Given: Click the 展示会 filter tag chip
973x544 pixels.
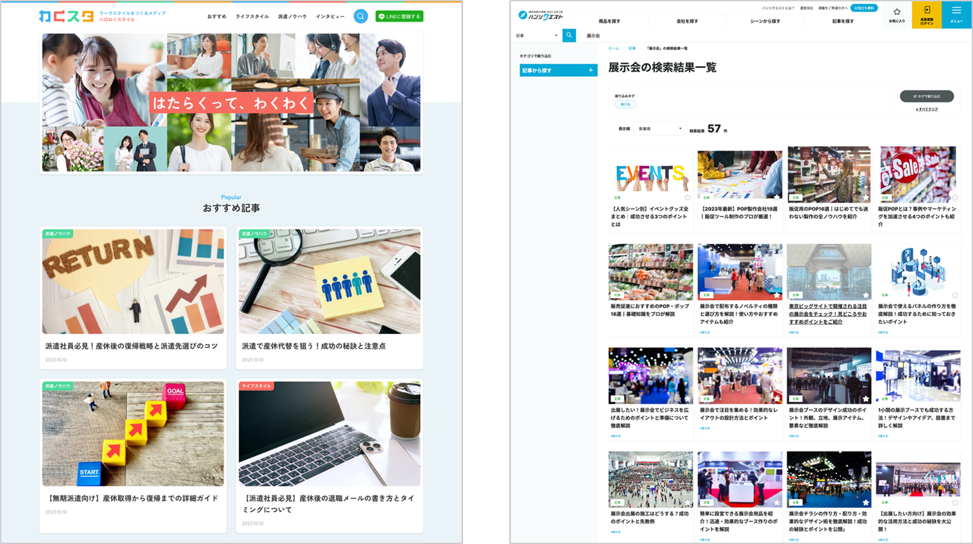Looking at the screenshot, I should coord(625,105).
